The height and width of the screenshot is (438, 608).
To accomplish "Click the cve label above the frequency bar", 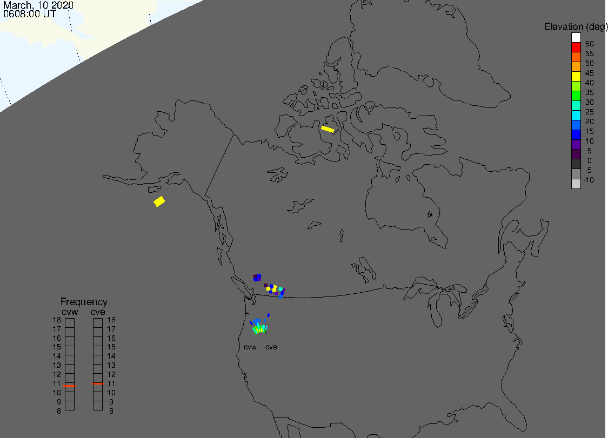I will click(98, 312).
